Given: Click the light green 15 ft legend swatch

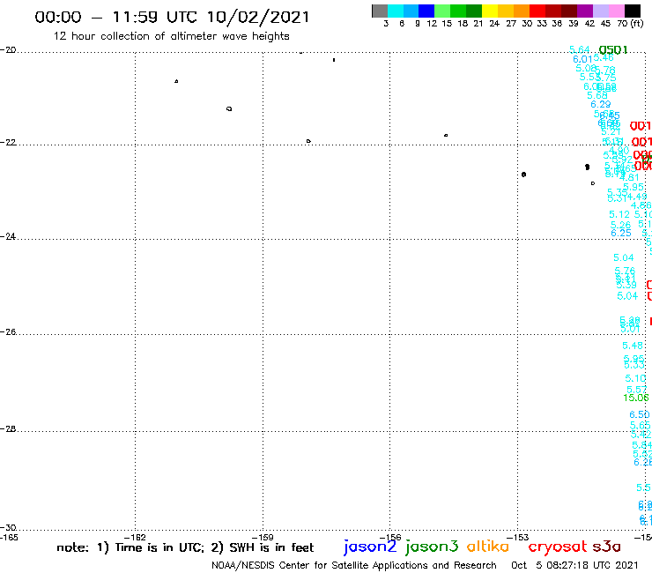Looking at the screenshot, I should (442, 11).
